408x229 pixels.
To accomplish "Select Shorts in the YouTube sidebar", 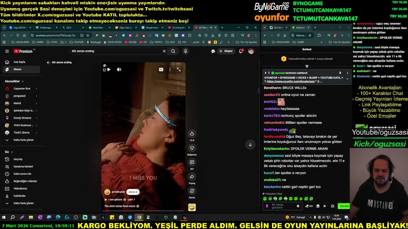I will pyautogui.click(x=21, y=69).
